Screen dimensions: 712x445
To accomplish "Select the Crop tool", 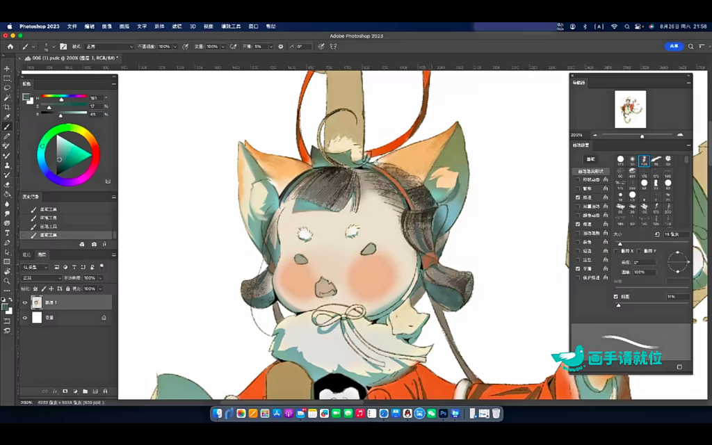I will click(7, 107).
